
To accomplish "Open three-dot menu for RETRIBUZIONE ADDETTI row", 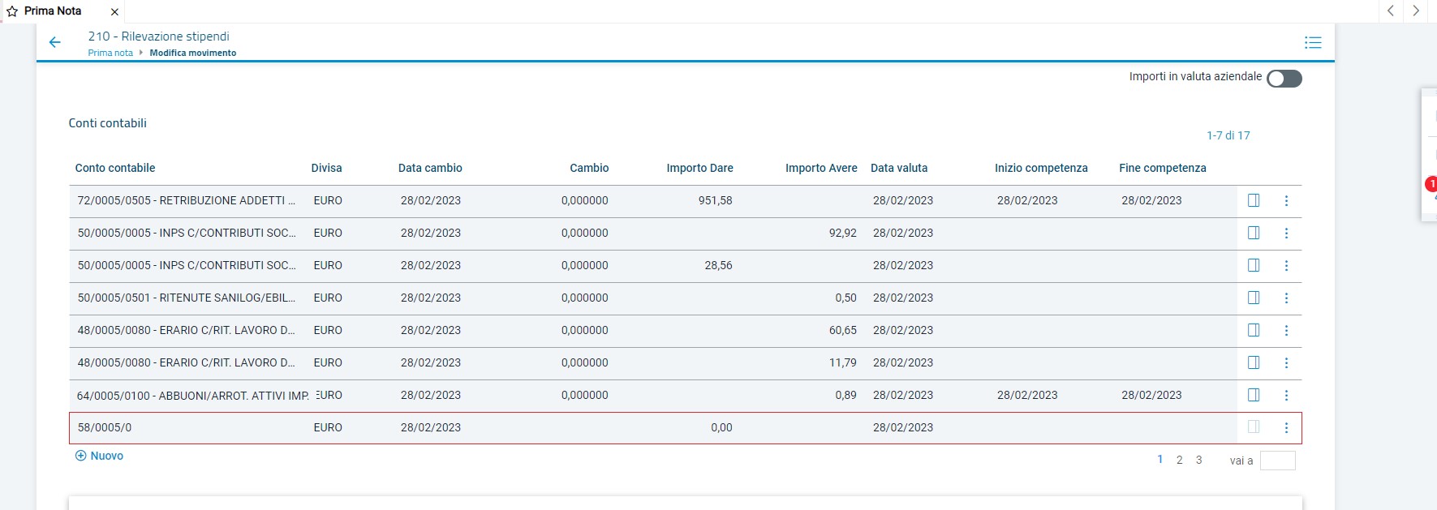I will pos(1285,200).
